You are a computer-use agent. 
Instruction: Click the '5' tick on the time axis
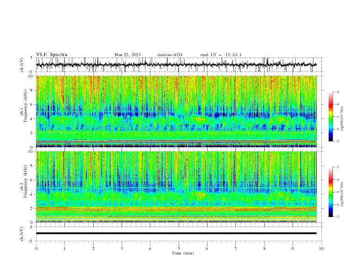[179, 248]
